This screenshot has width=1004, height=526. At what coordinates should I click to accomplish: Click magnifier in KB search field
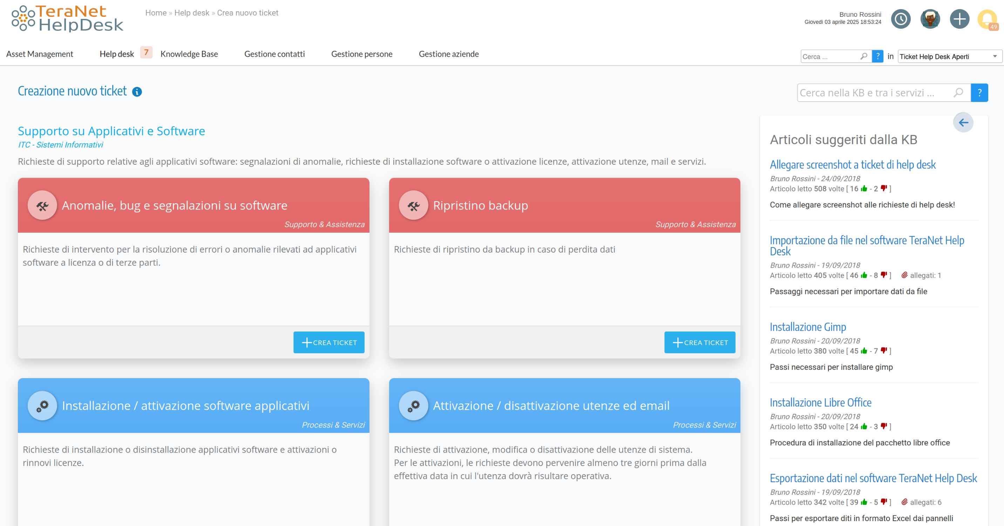(958, 93)
